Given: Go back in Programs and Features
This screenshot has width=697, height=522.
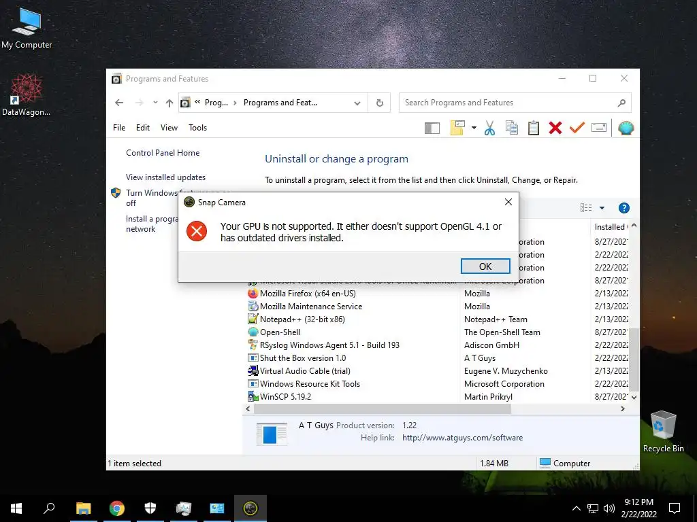Looking at the screenshot, I should [119, 103].
